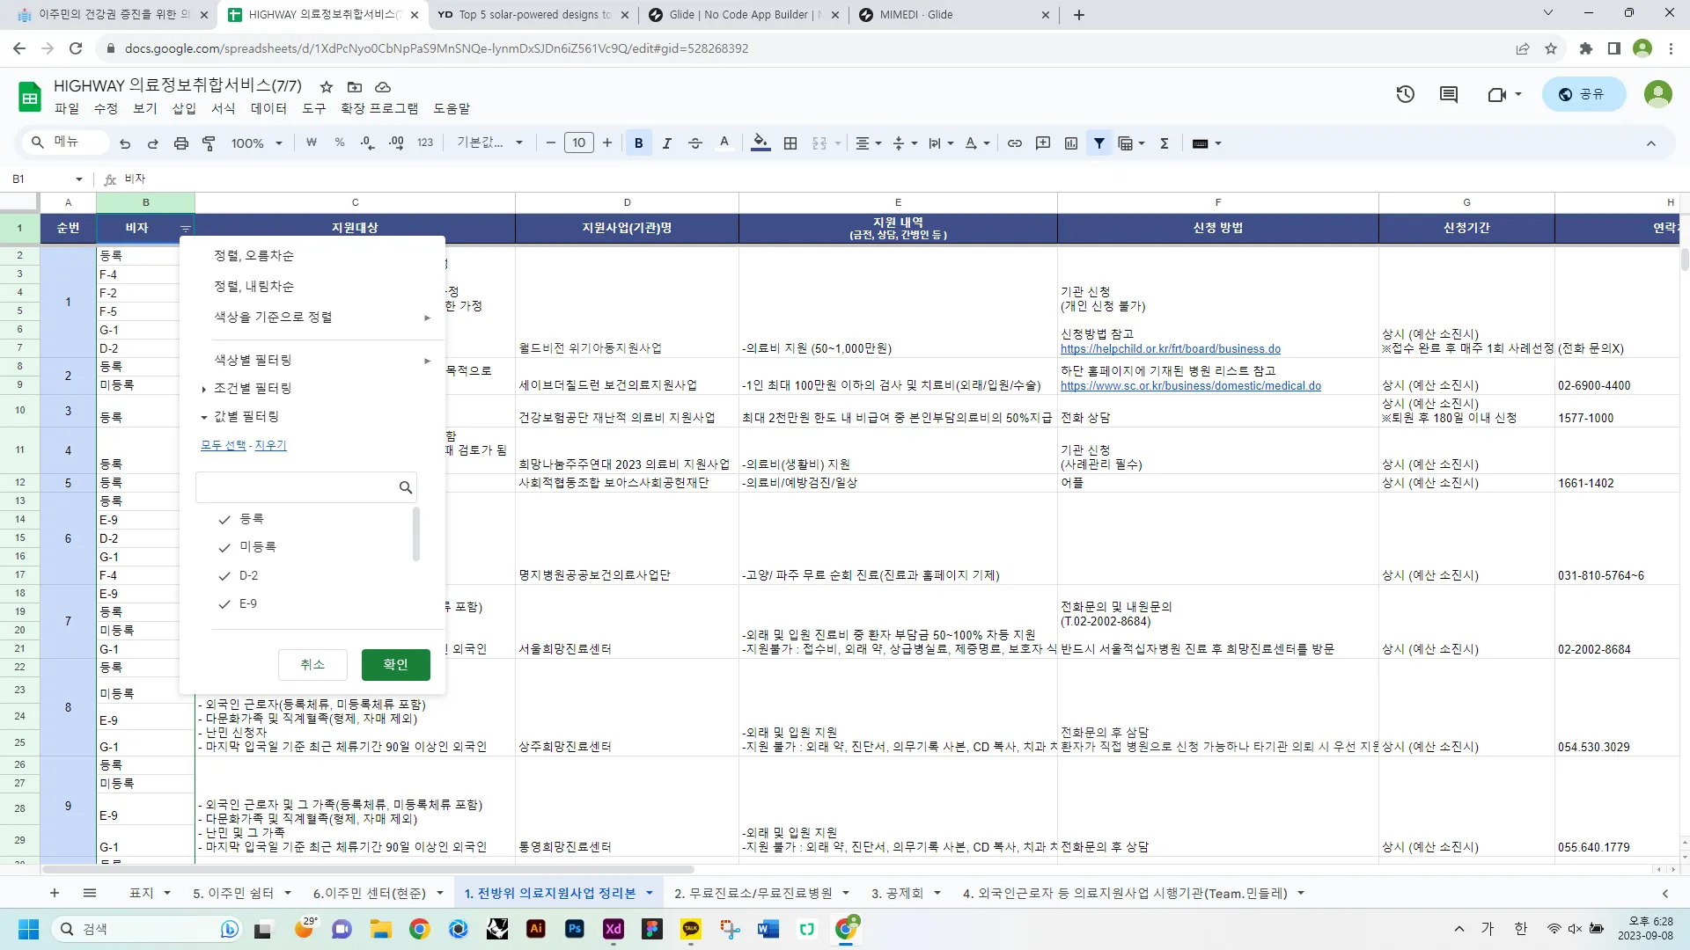Expand 조건별 필터링 section
Viewport: 1690px width, 950px height.
[252, 388]
